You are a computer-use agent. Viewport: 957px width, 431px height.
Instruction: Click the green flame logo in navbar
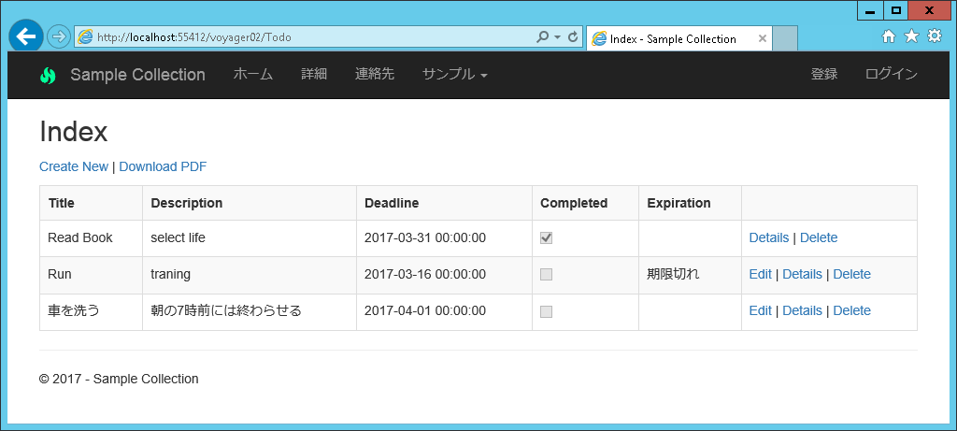48,75
